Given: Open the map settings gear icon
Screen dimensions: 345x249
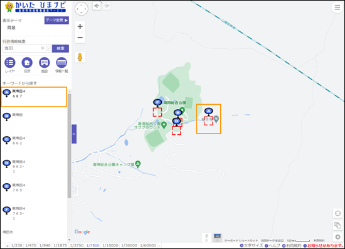Looking at the screenshot, I should pos(337,237).
